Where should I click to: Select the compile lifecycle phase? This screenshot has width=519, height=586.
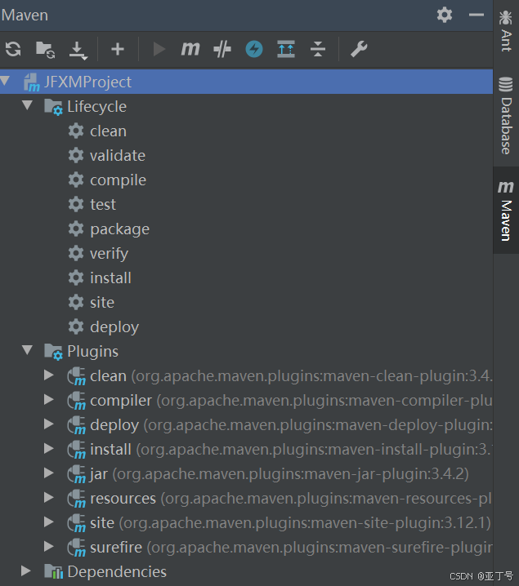point(118,180)
